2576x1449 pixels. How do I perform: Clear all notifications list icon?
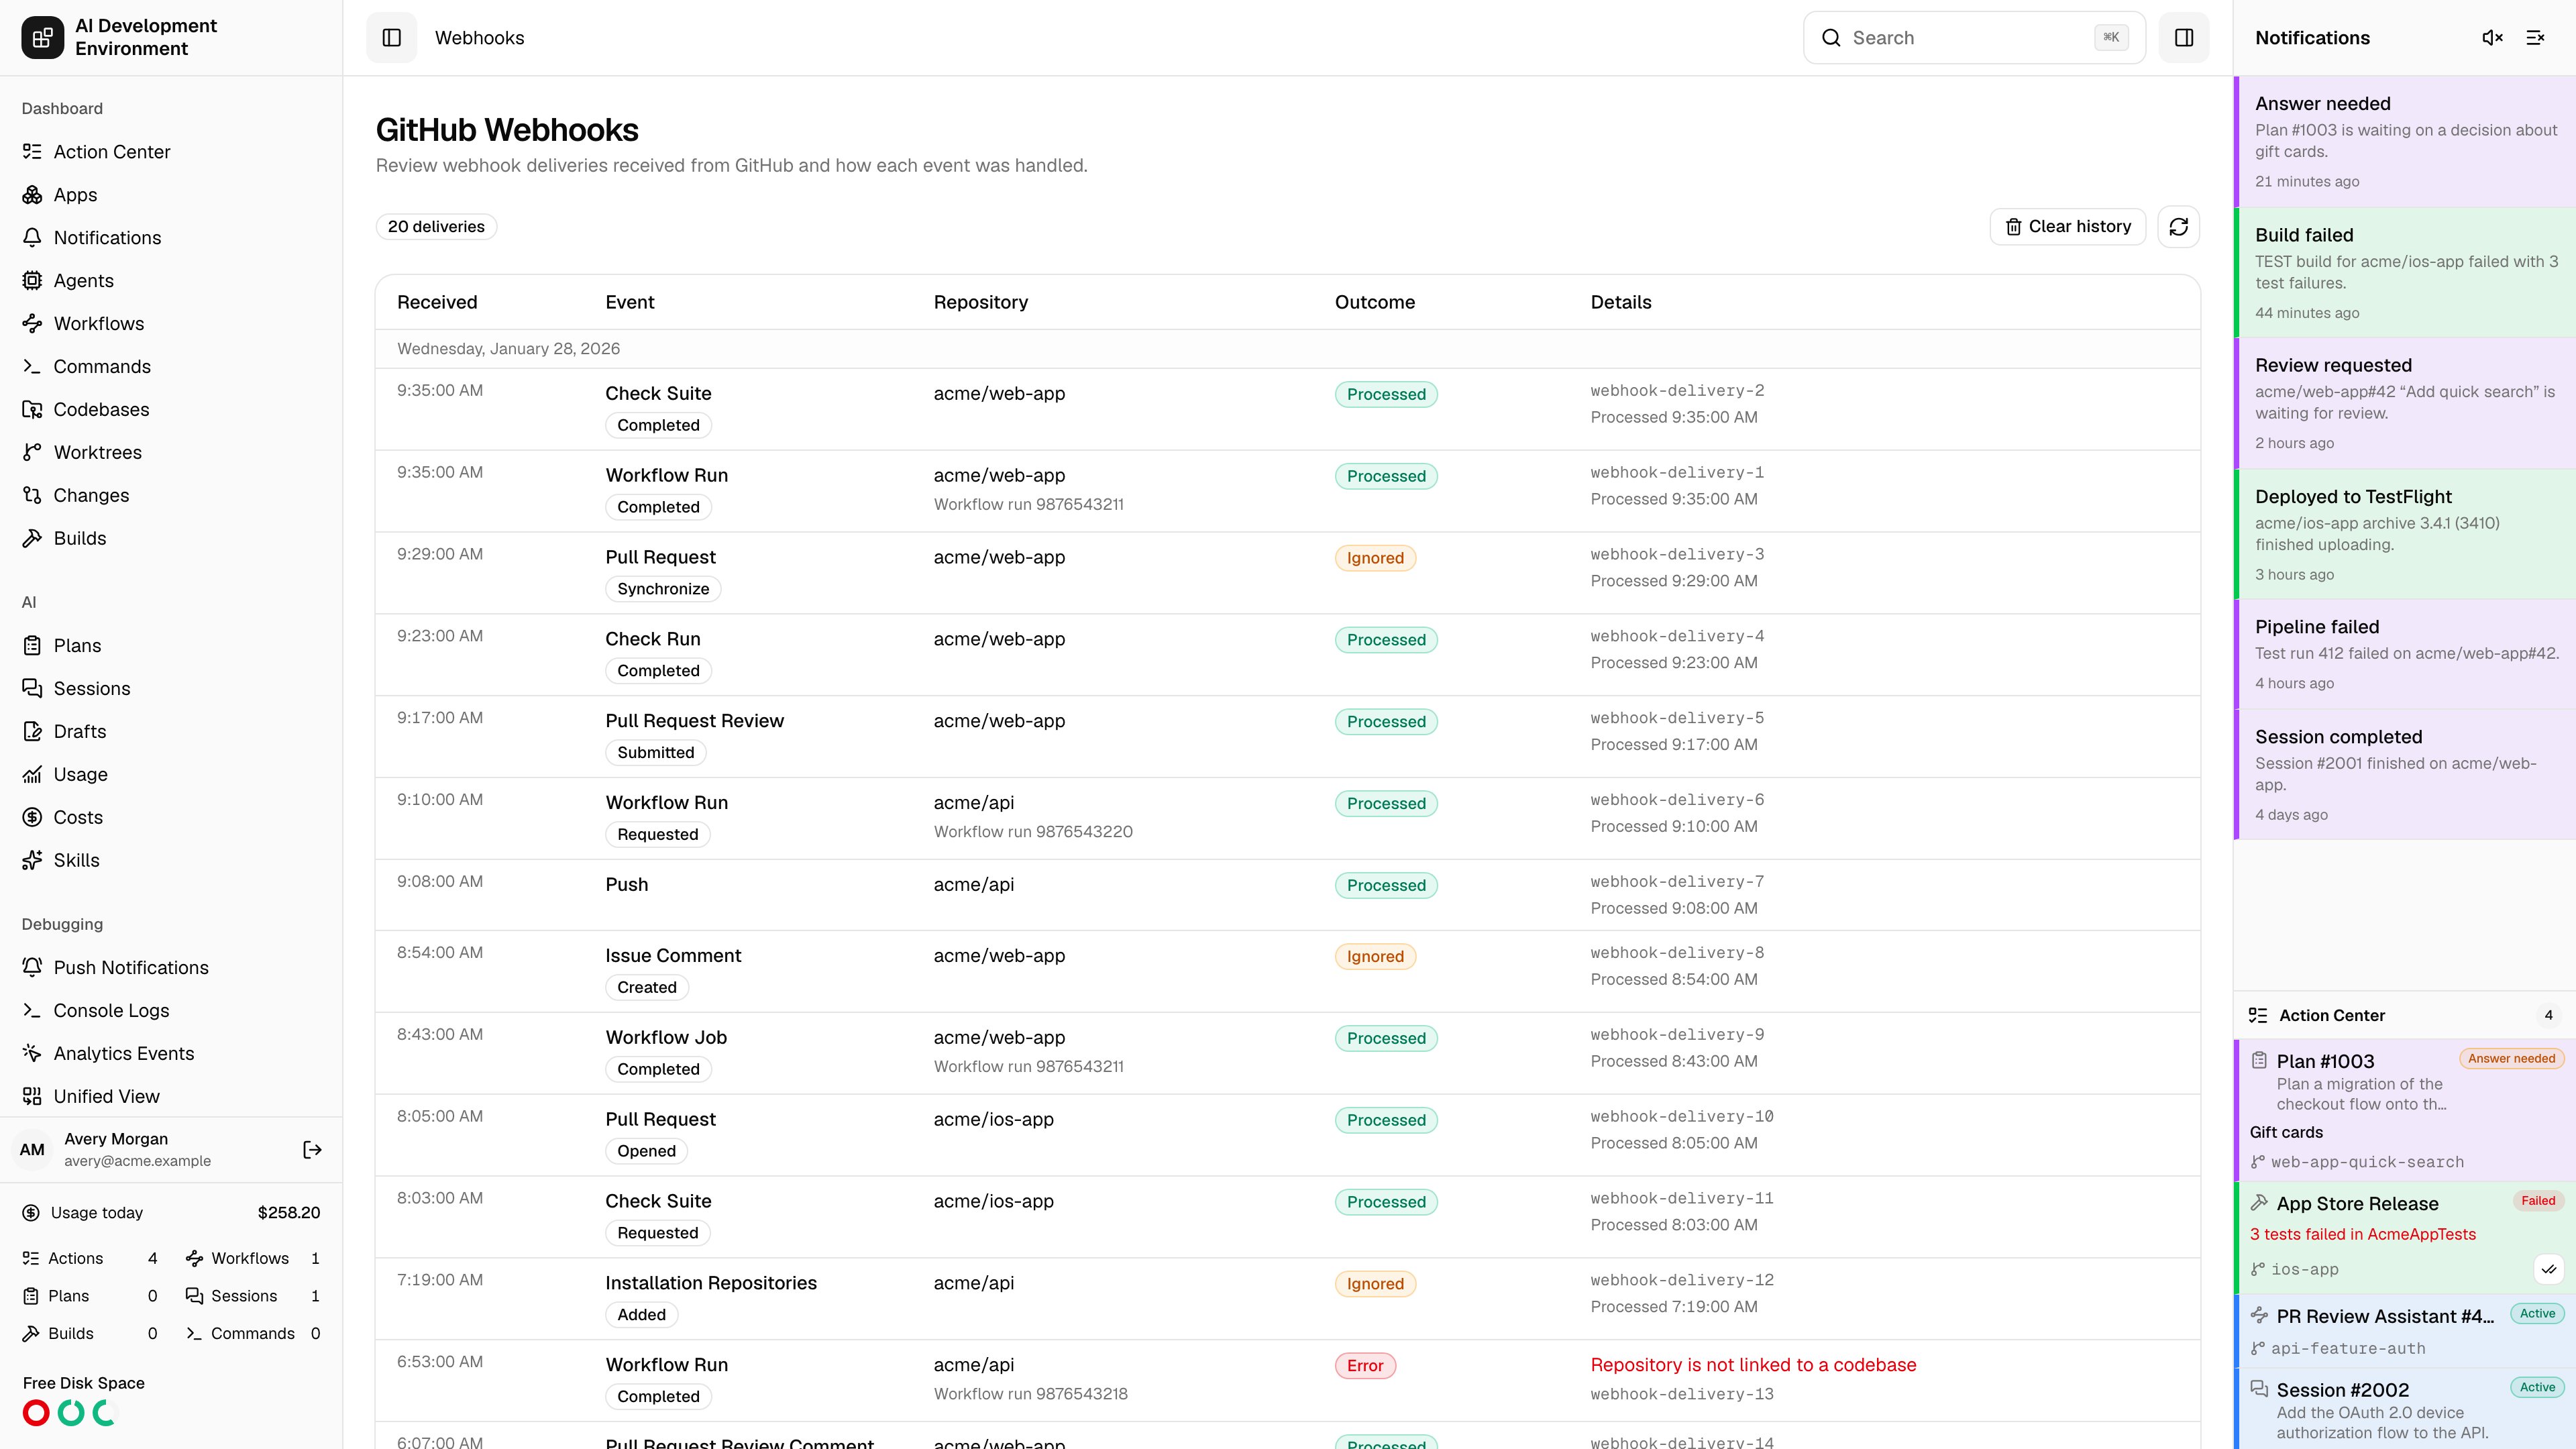[2535, 38]
